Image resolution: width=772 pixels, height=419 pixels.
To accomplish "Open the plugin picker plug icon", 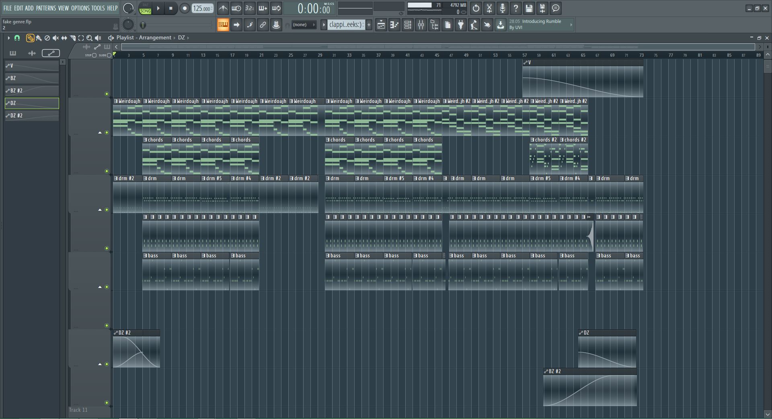I will (460, 25).
